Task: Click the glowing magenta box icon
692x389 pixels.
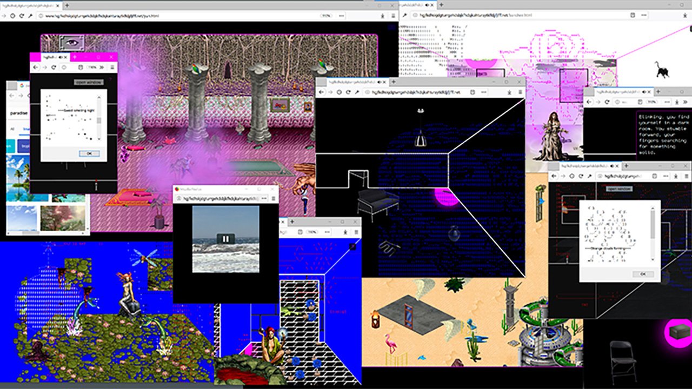Action: pos(677,332)
